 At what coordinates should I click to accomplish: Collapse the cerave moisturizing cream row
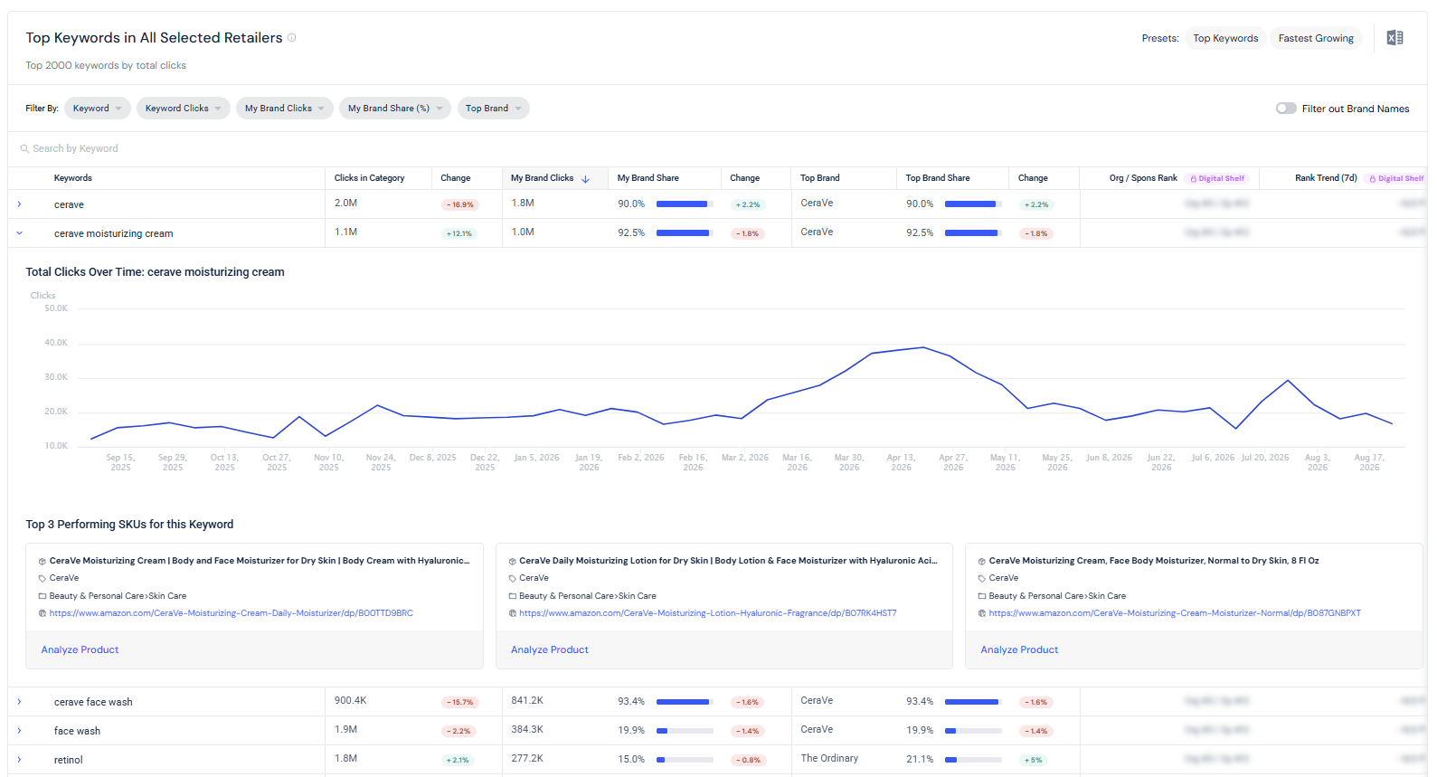click(19, 233)
